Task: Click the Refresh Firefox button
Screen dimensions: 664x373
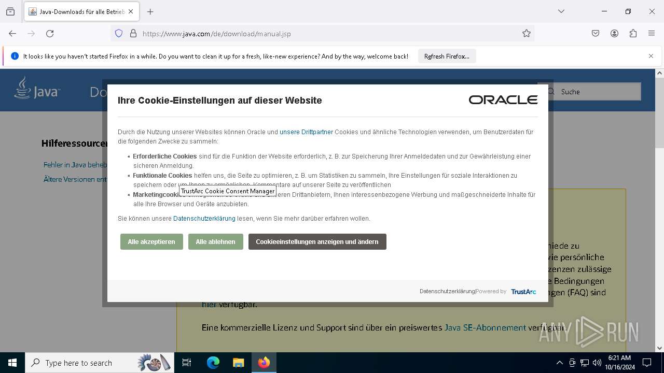Action: 447,56
